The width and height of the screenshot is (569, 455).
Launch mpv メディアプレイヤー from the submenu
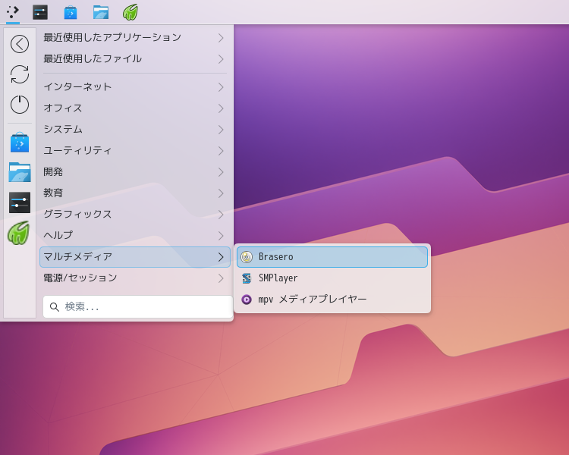tap(332, 300)
